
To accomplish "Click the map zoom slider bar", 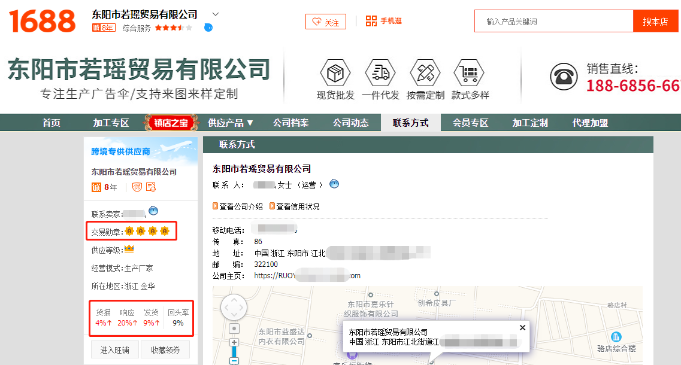I will (x=234, y=352).
